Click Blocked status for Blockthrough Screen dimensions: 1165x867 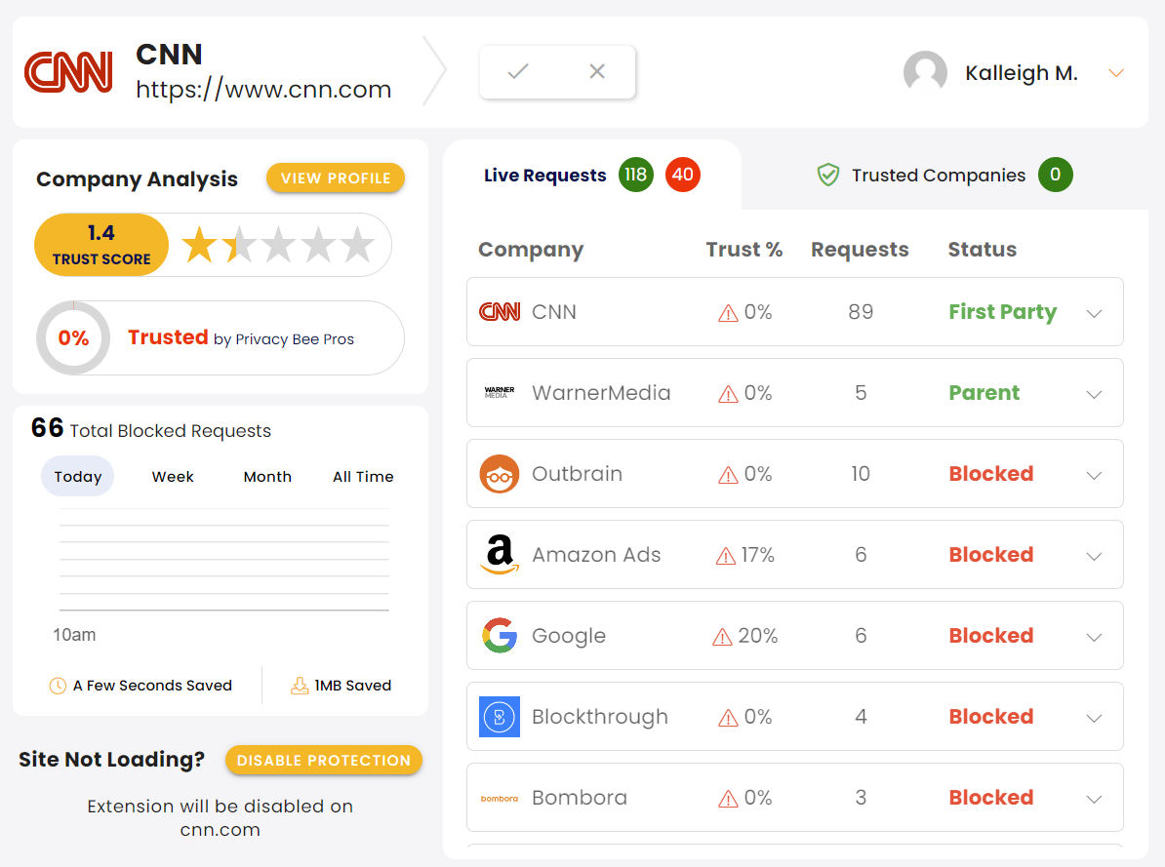(991, 716)
